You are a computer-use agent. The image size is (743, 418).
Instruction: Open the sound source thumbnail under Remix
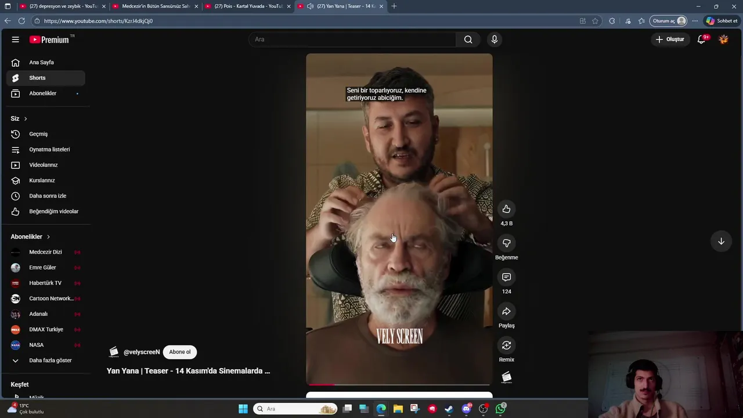506,377
